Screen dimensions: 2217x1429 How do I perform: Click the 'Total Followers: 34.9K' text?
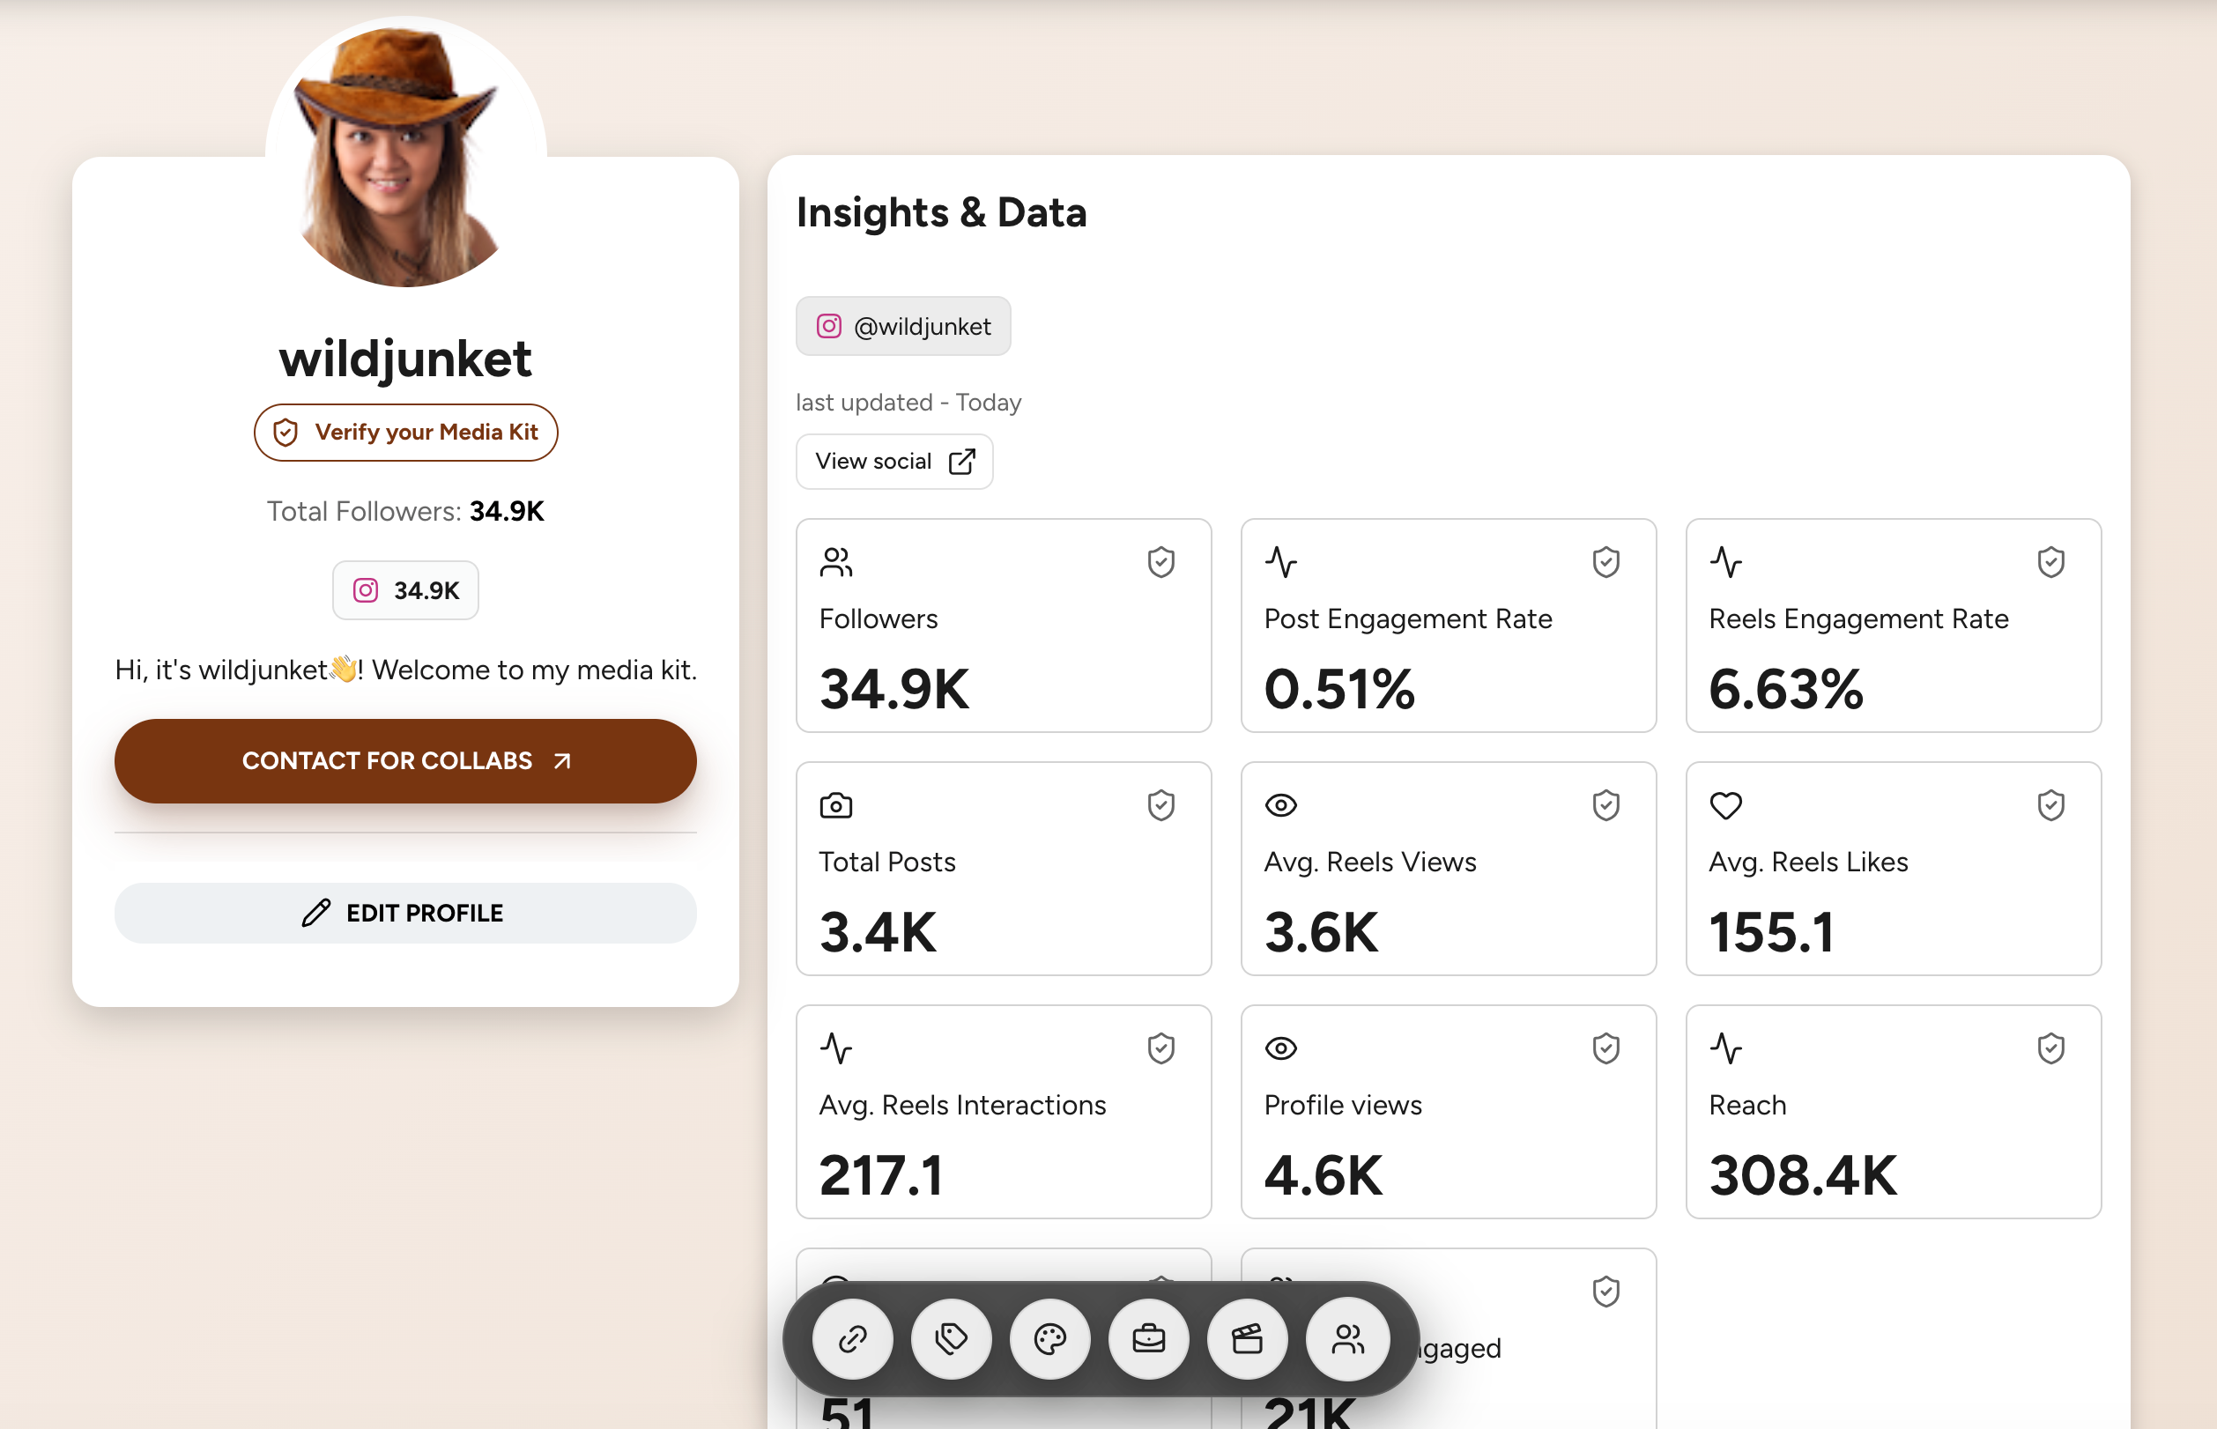pyautogui.click(x=405, y=510)
